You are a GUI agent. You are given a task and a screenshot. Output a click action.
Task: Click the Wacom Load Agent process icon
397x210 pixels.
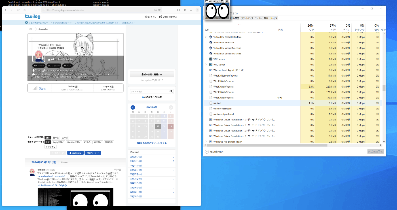(211, 70)
